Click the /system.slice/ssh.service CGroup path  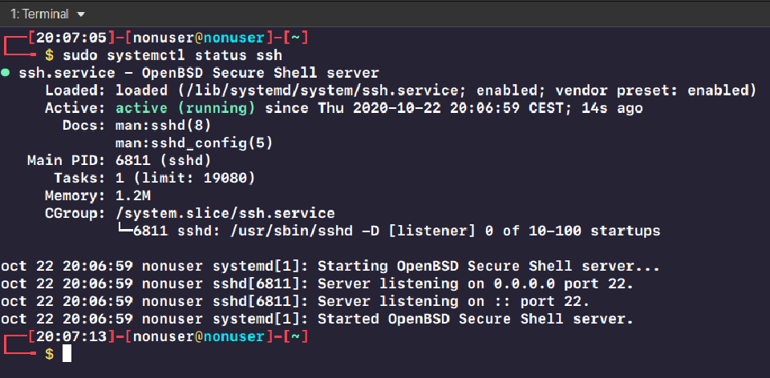coord(225,213)
